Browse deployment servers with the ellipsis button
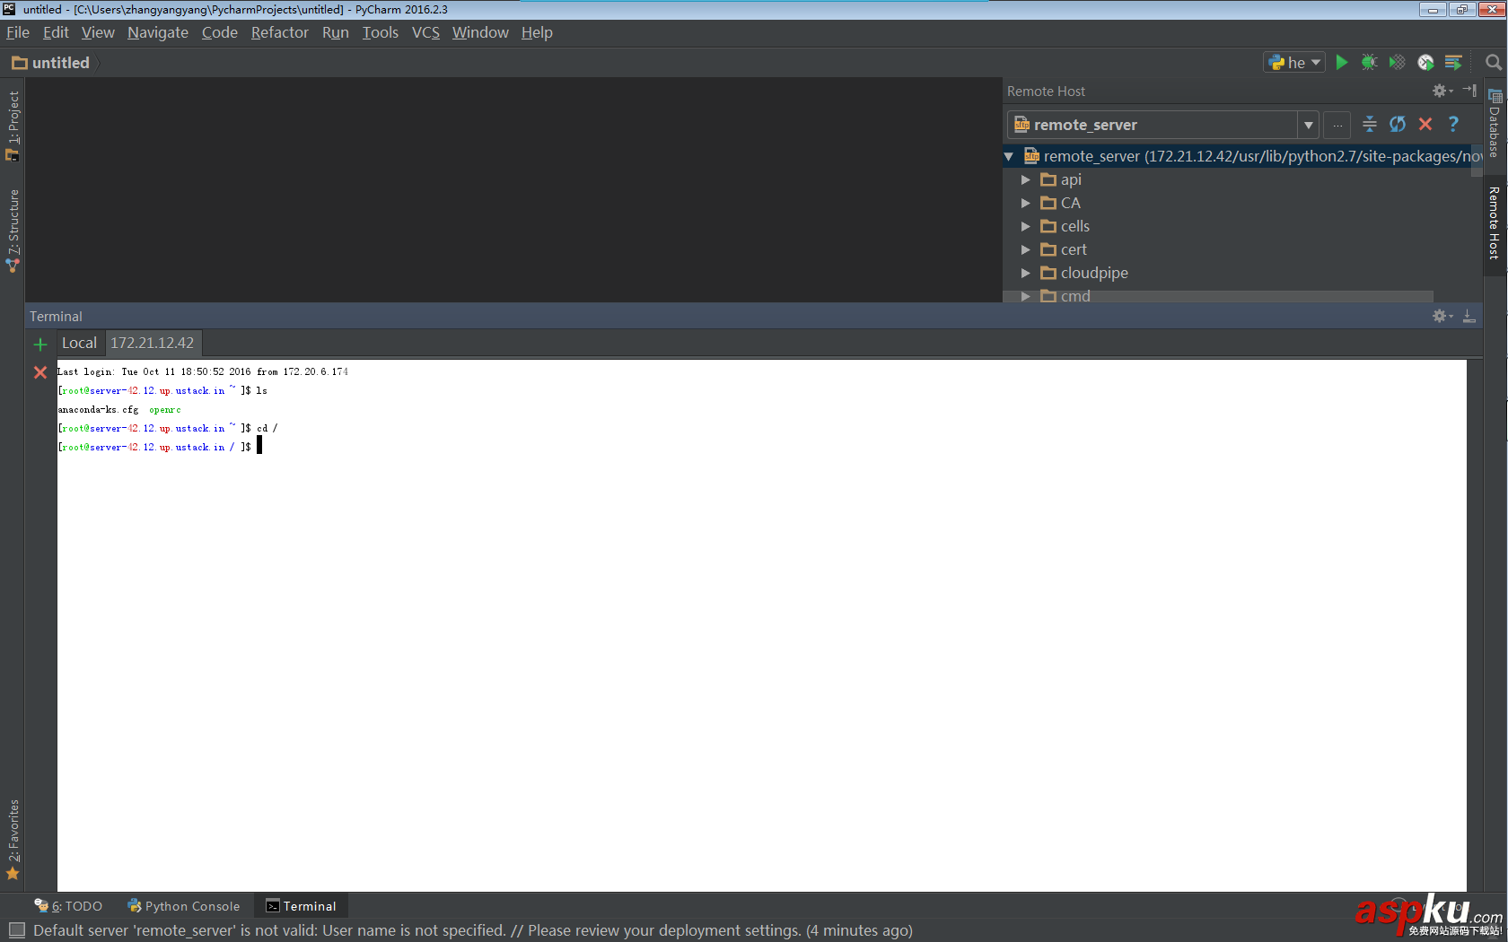The image size is (1508, 942). tap(1337, 125)
